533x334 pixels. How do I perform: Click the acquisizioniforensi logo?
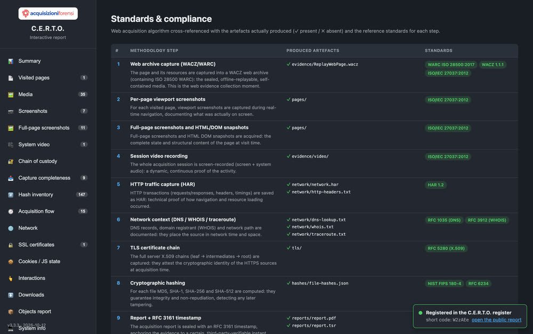click(48, 13)
